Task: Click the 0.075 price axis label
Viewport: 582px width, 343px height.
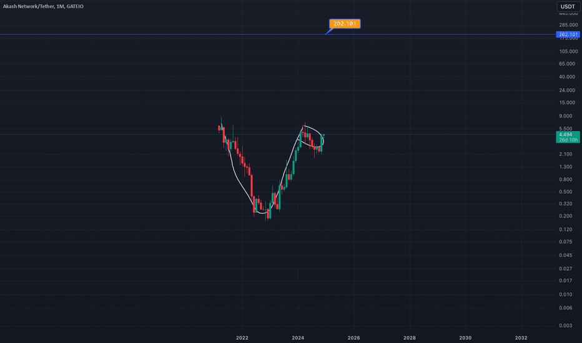Action: (566, 242)
